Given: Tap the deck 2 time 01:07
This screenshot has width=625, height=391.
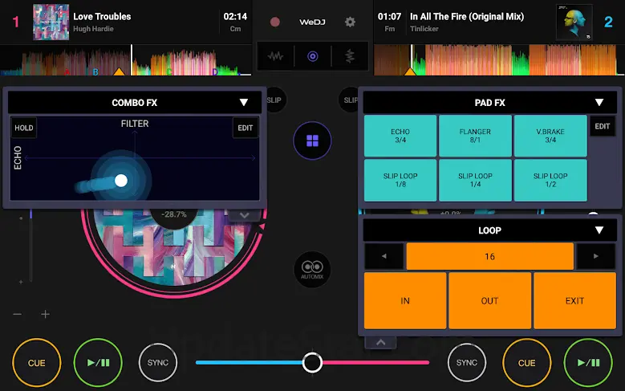Looking at the screenshot, I should [389, 16].
